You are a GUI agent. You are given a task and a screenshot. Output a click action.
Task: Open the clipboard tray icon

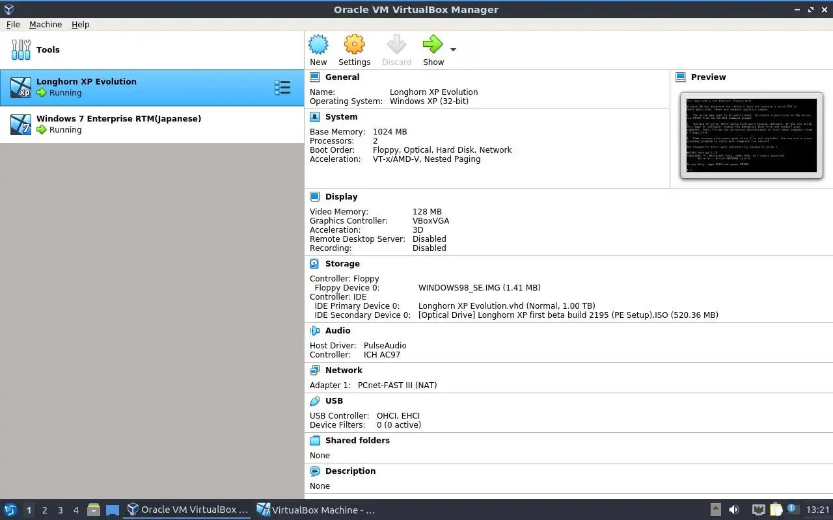coord(776,510)
